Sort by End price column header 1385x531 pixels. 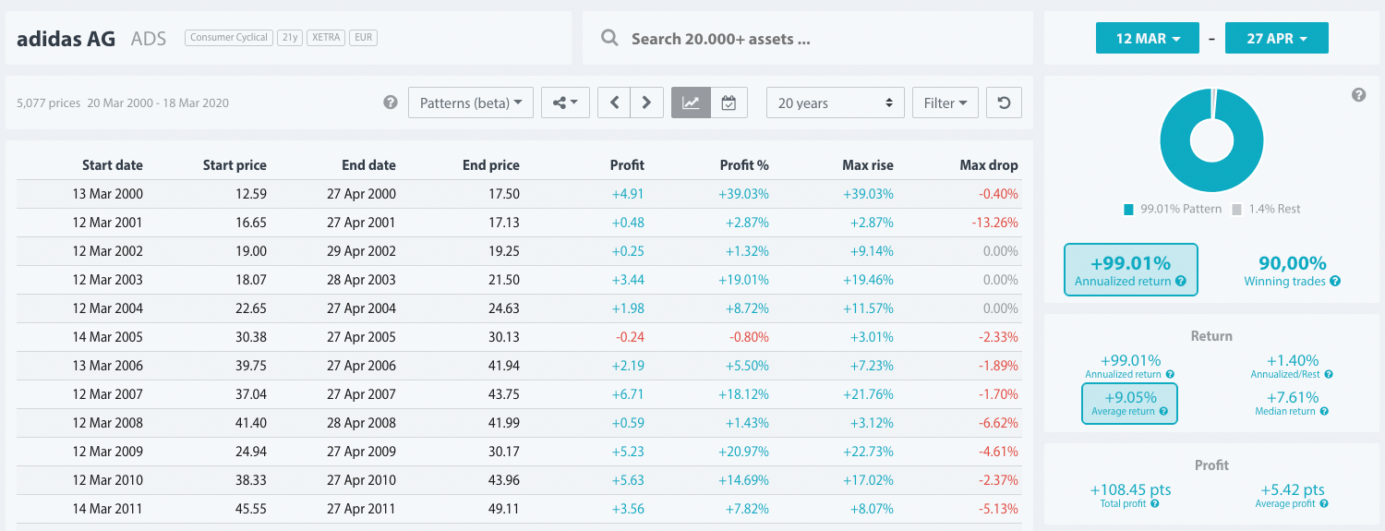tap(491, 165)
